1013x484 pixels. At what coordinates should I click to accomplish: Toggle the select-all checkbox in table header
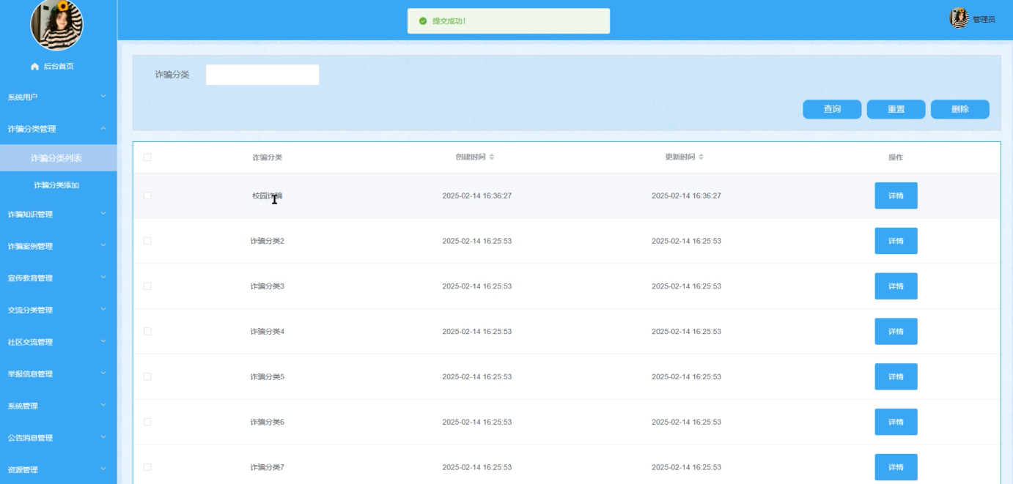[x=147, y=157]
